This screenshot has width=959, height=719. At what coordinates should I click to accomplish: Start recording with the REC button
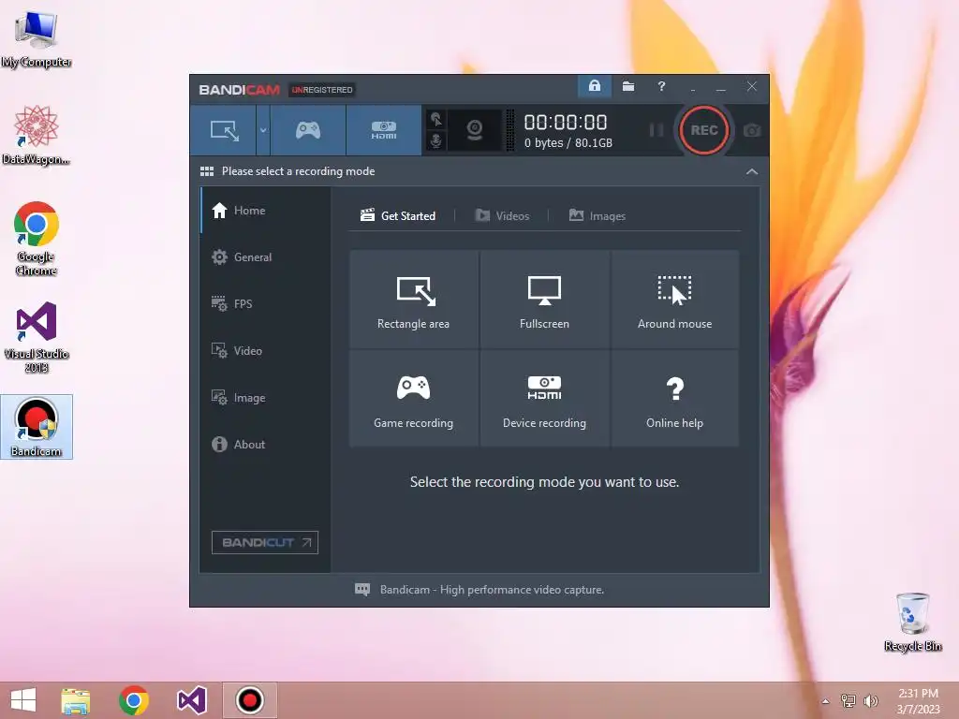704,130
